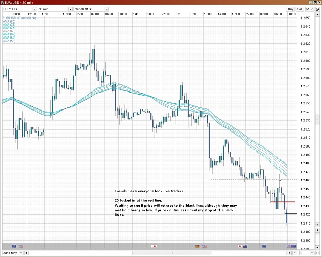Select the EUR/USD (CandleStick) legend label
This screenshot has height=257, width=322.
(x=19, y=18)
